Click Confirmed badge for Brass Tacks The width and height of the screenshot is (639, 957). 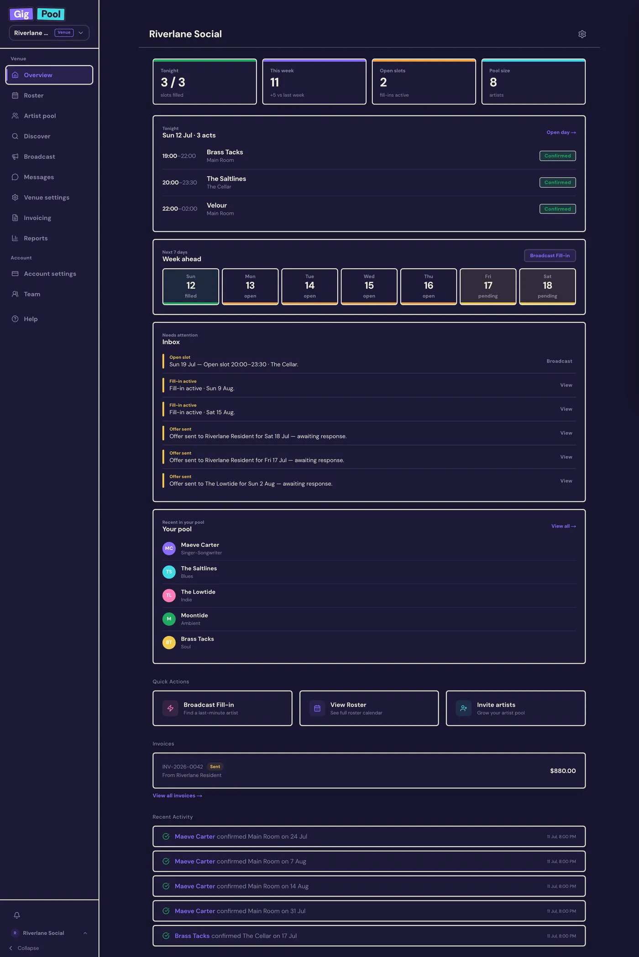[x=557, y=156]
